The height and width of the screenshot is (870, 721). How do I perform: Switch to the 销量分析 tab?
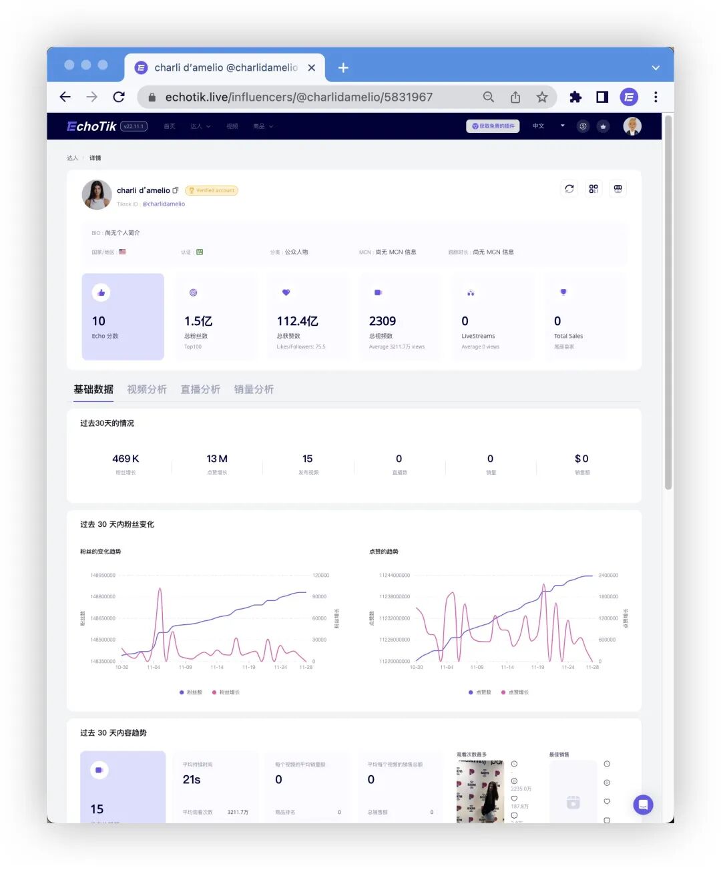point(254,389)
